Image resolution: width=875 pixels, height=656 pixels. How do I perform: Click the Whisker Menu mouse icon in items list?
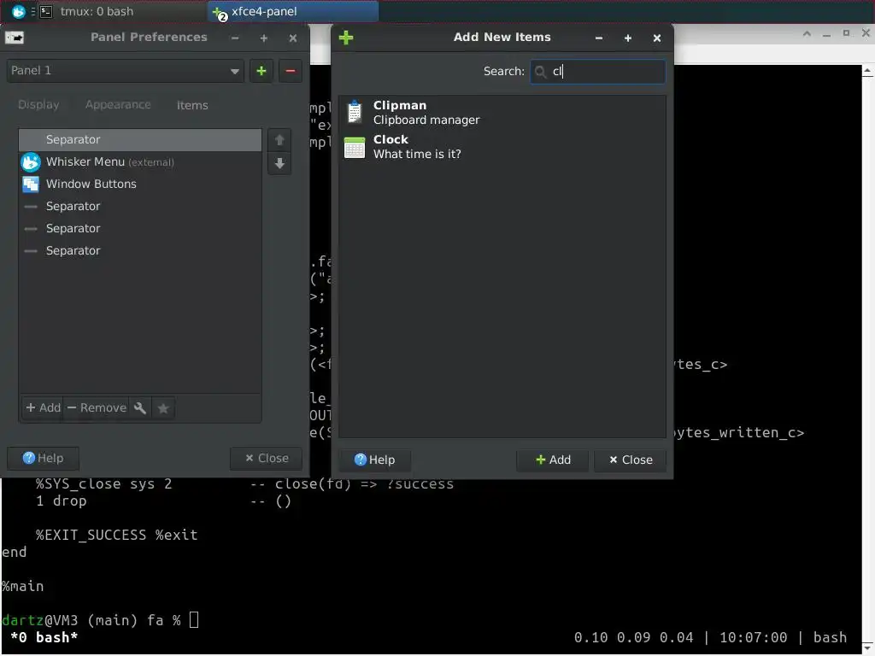[x=31, y=162]
